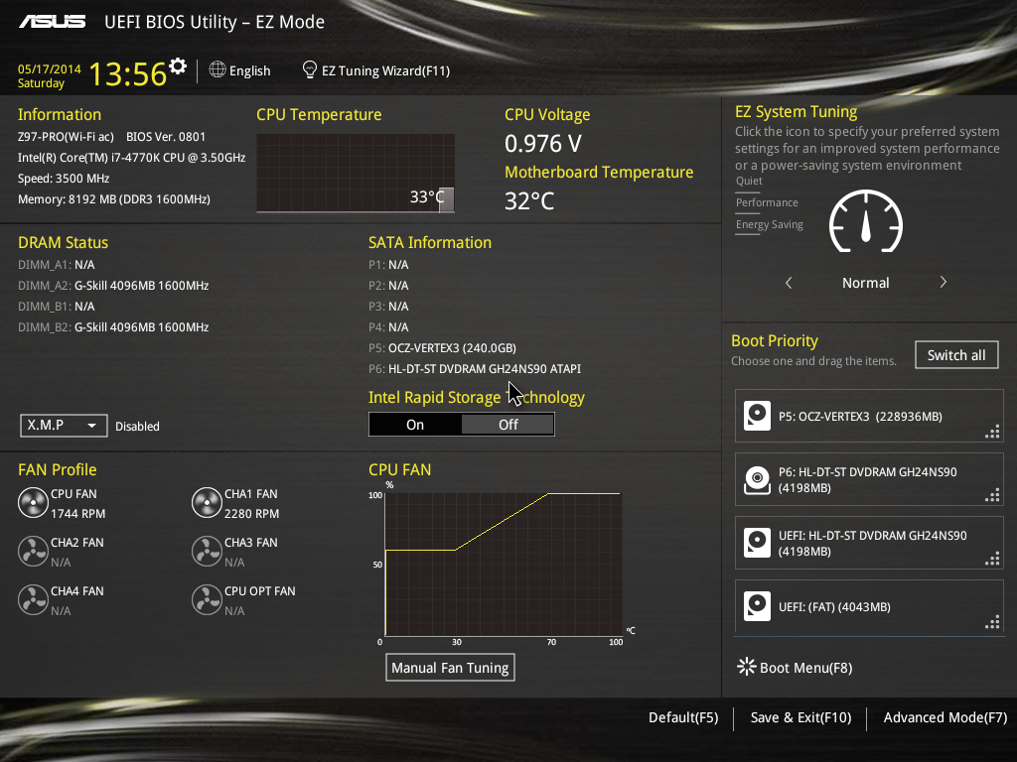This screenshot has height=762, width=1017.
Task: Click the DIMM_A1: N/A entry
Action: pos(57,265)
